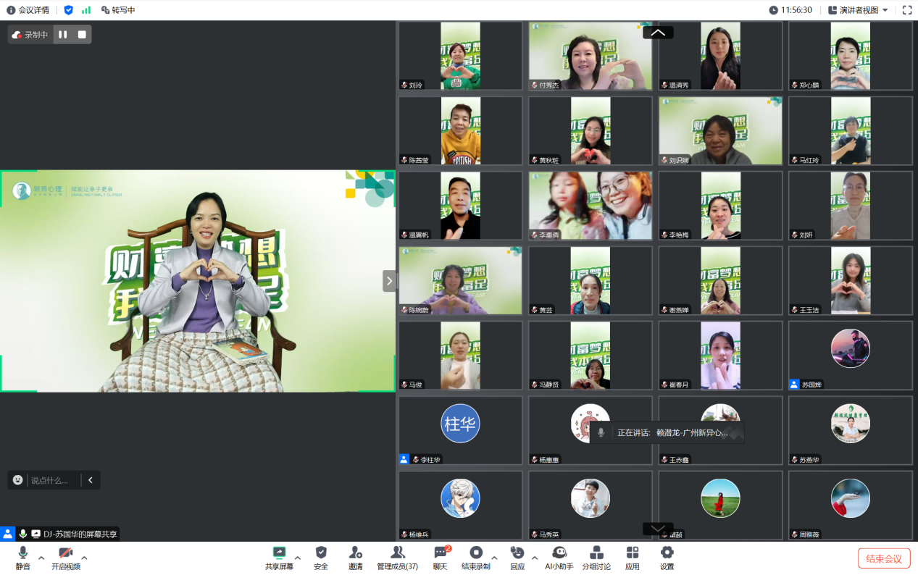
Task: Open the 会议详情 meeting info panel
Action: pos(28,10)
